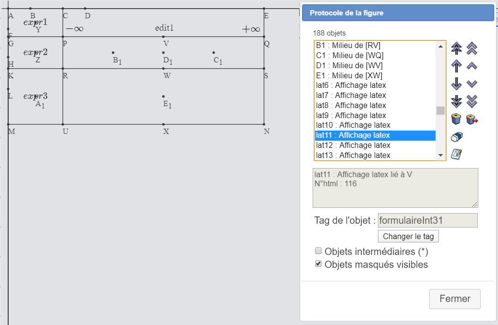Click the blue trash bin icon

tap(456, 119)
